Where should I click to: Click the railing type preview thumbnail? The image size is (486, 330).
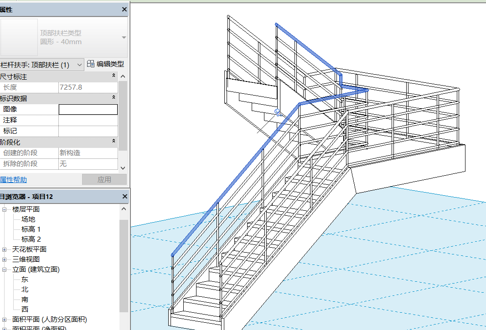(x=19, y=36)
